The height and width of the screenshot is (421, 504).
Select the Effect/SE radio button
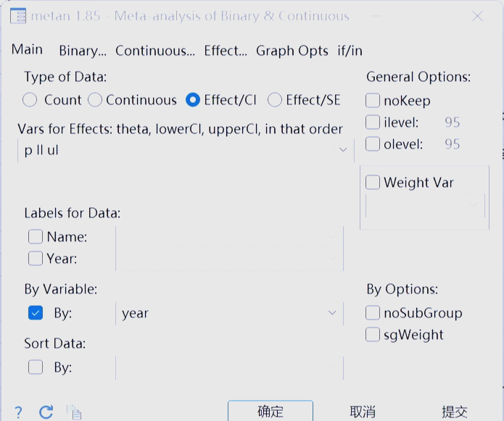275,100
